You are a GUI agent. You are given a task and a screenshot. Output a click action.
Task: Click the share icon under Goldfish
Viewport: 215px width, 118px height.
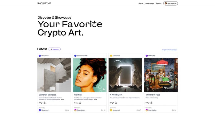coord(80,103)
